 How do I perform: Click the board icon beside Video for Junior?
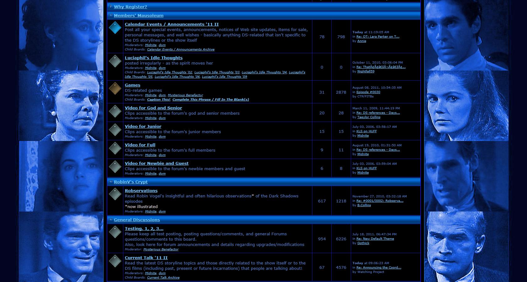coord(115,130)
